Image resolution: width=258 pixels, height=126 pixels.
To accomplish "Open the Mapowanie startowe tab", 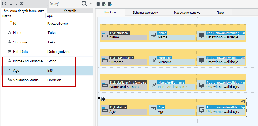I will (x=187, y=13).
